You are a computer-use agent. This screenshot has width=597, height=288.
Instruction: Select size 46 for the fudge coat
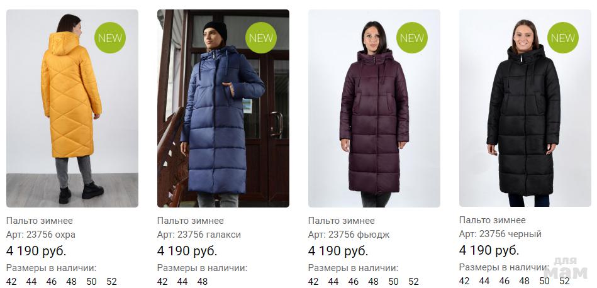point(354,282)
